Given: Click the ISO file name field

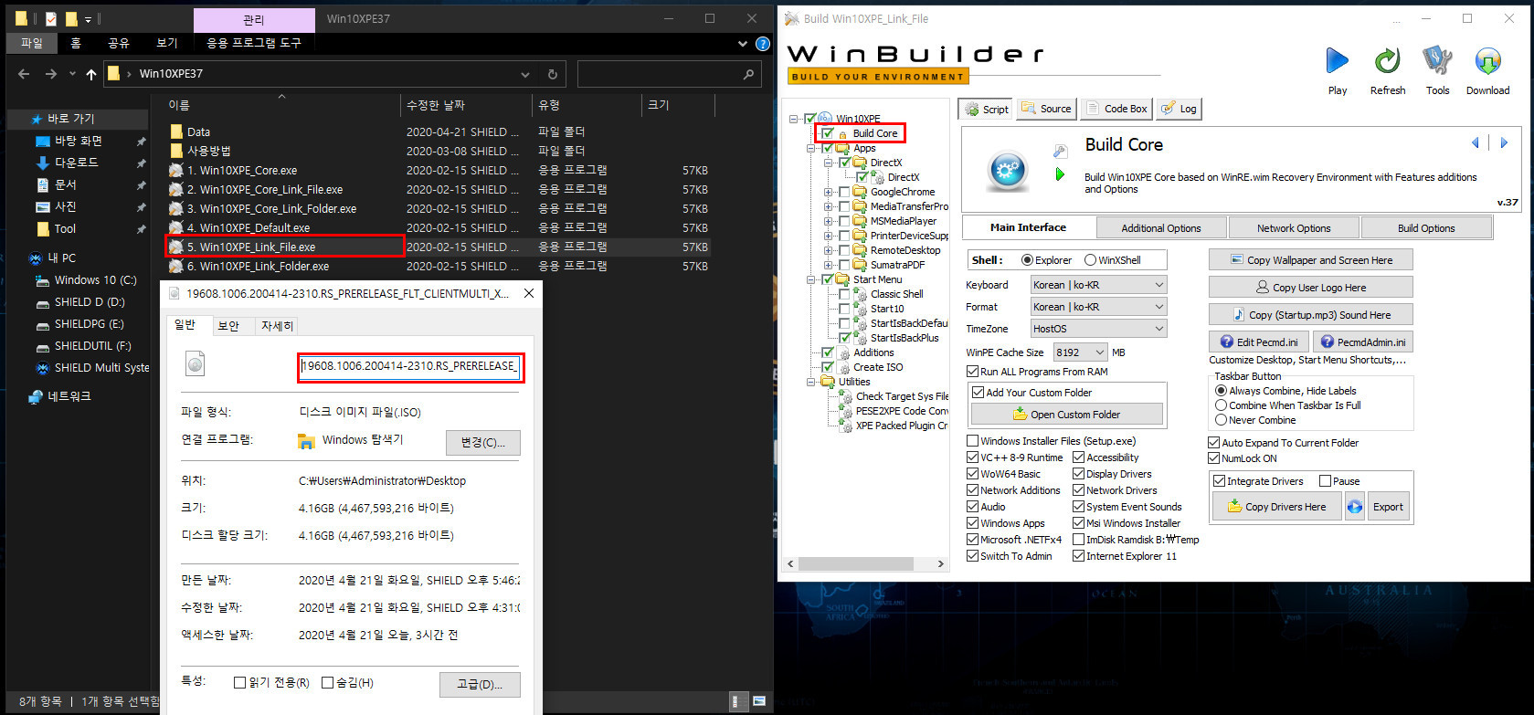Looking at the screenshot, I should pyautogui.click(x=409, y=366).
